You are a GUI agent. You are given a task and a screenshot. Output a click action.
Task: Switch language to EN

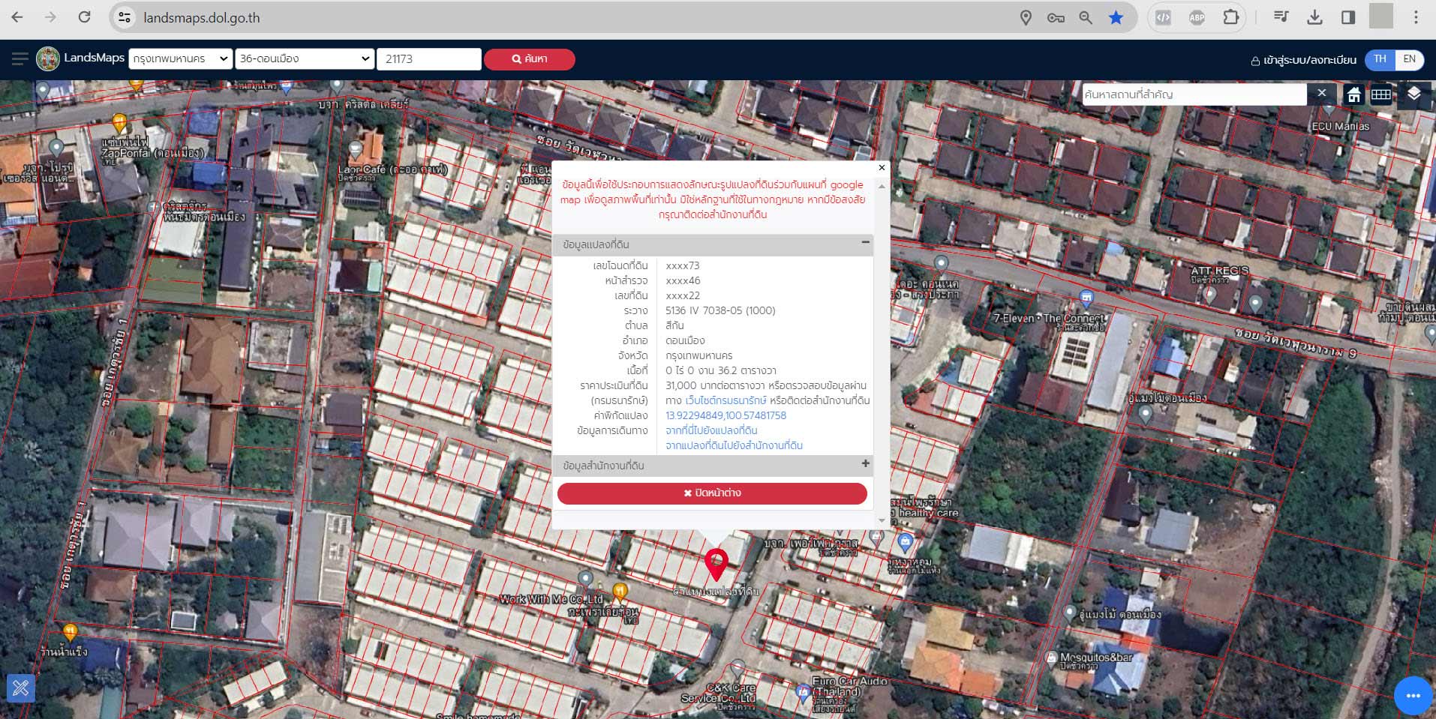click(1409, 59)
